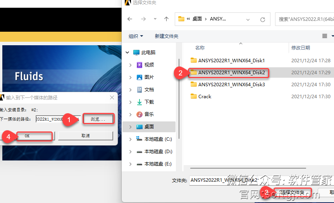The image size is (334, 203).
Task: Select the ANSYS2022R1_WINX64_Disk2 folder
Action: (x=231, y=72)
